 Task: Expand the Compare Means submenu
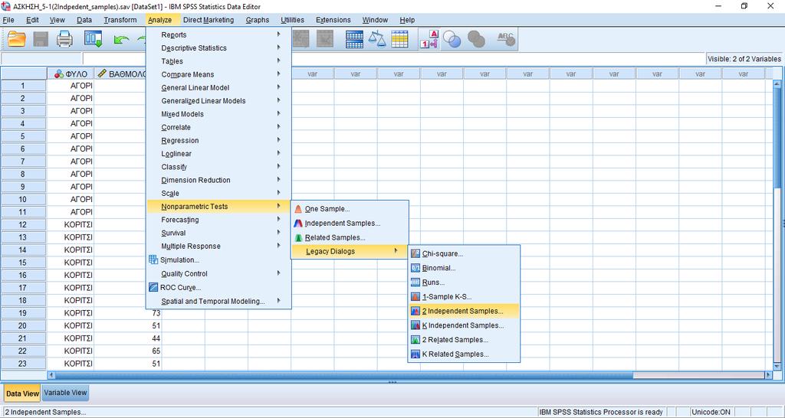click(x=218, y=74)
